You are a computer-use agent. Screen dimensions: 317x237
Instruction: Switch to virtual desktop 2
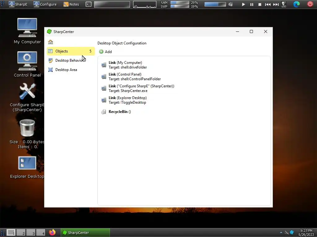[x=21, y=233]
